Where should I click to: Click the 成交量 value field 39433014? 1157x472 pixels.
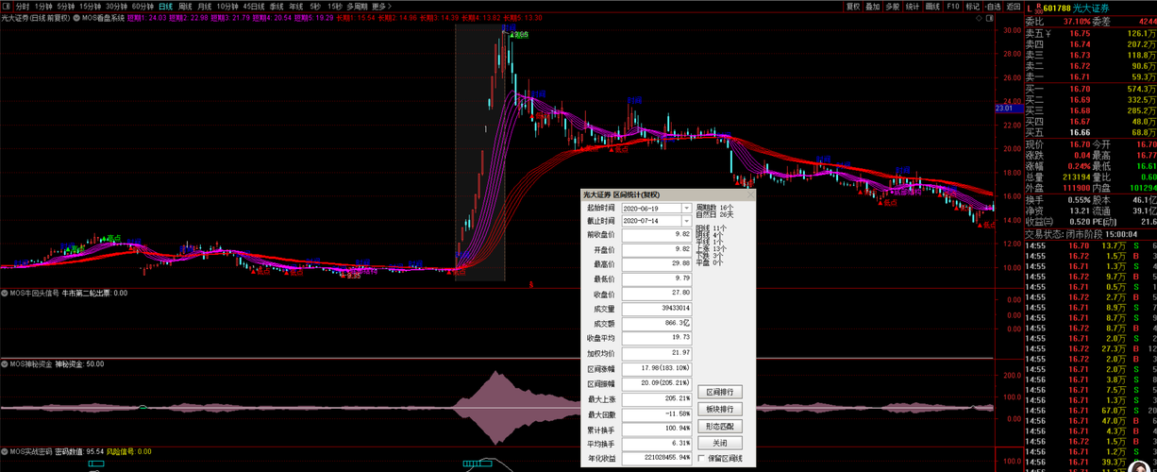656,309
